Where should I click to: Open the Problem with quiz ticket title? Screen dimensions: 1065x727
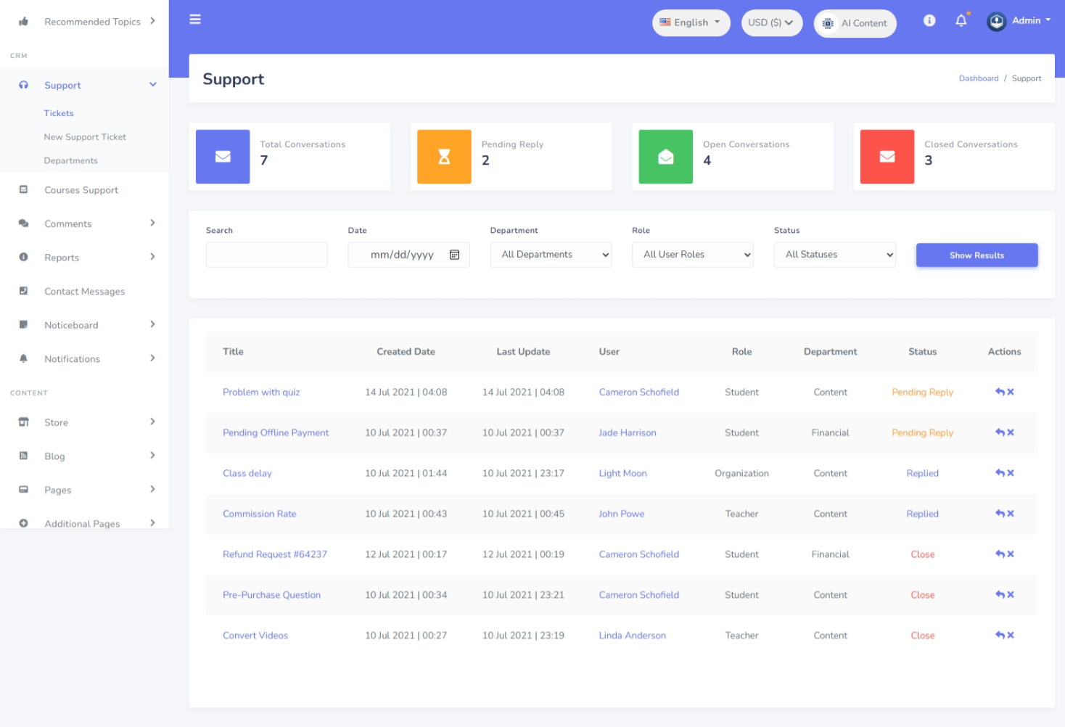point(261,393)
